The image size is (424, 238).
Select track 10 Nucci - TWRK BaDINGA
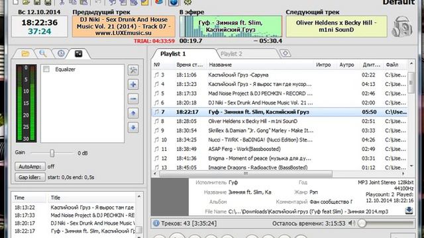280,139
